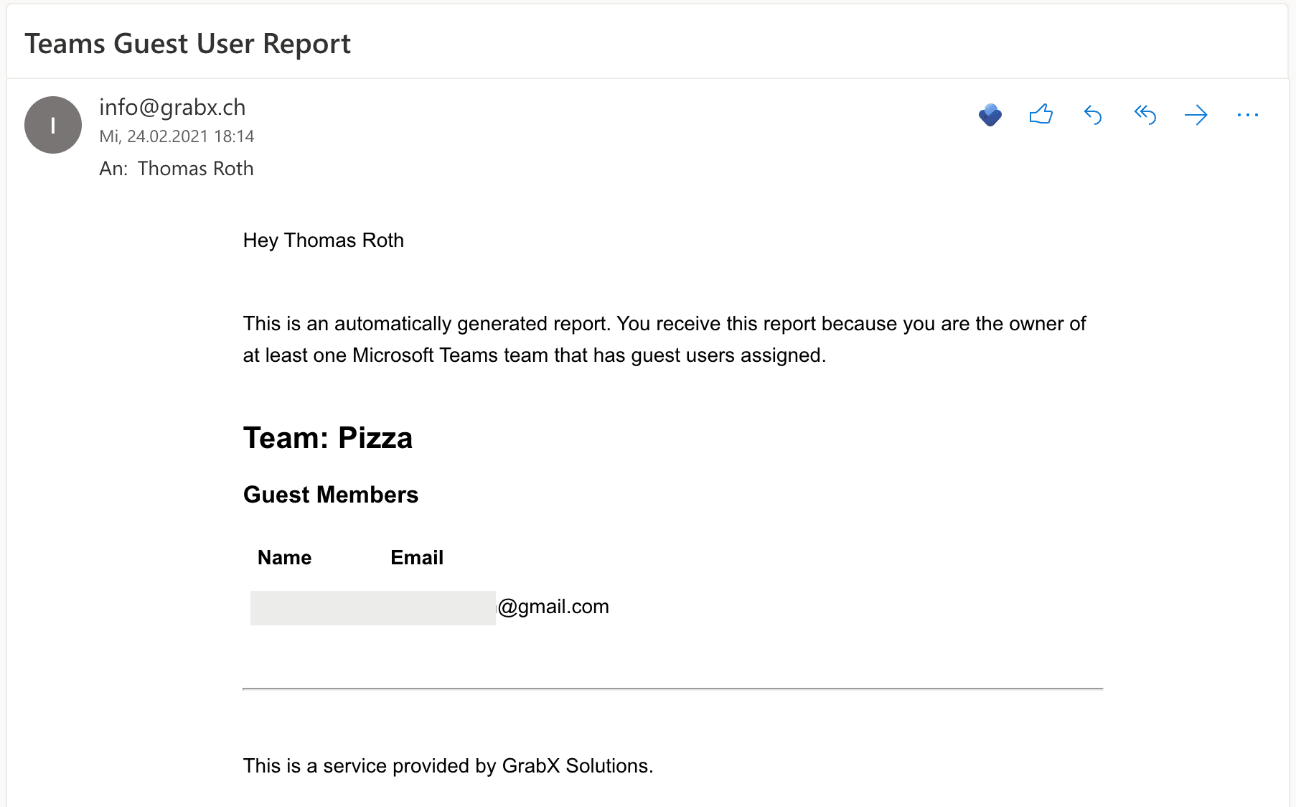The height and width of the screenshot is (807, 1296).
Task: Click the Email column header
Action: tap(416, 558)
